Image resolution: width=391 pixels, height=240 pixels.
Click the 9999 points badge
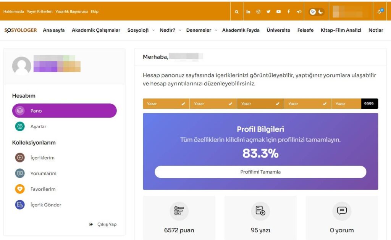(x=369, y=104)
